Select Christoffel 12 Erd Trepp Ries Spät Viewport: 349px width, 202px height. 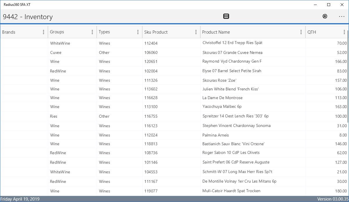tap(232, 43)
